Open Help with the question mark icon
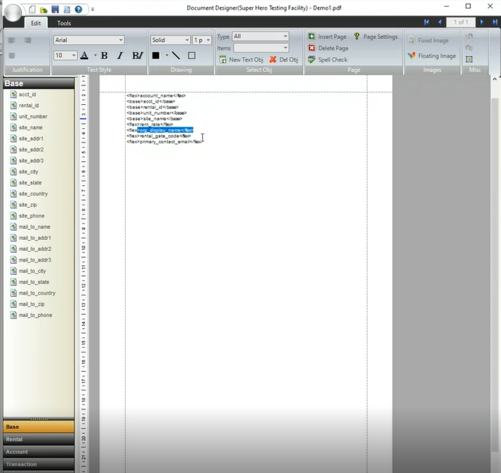Screen dimensions: 501x473 pyautogui.click(x=79, y=9)
